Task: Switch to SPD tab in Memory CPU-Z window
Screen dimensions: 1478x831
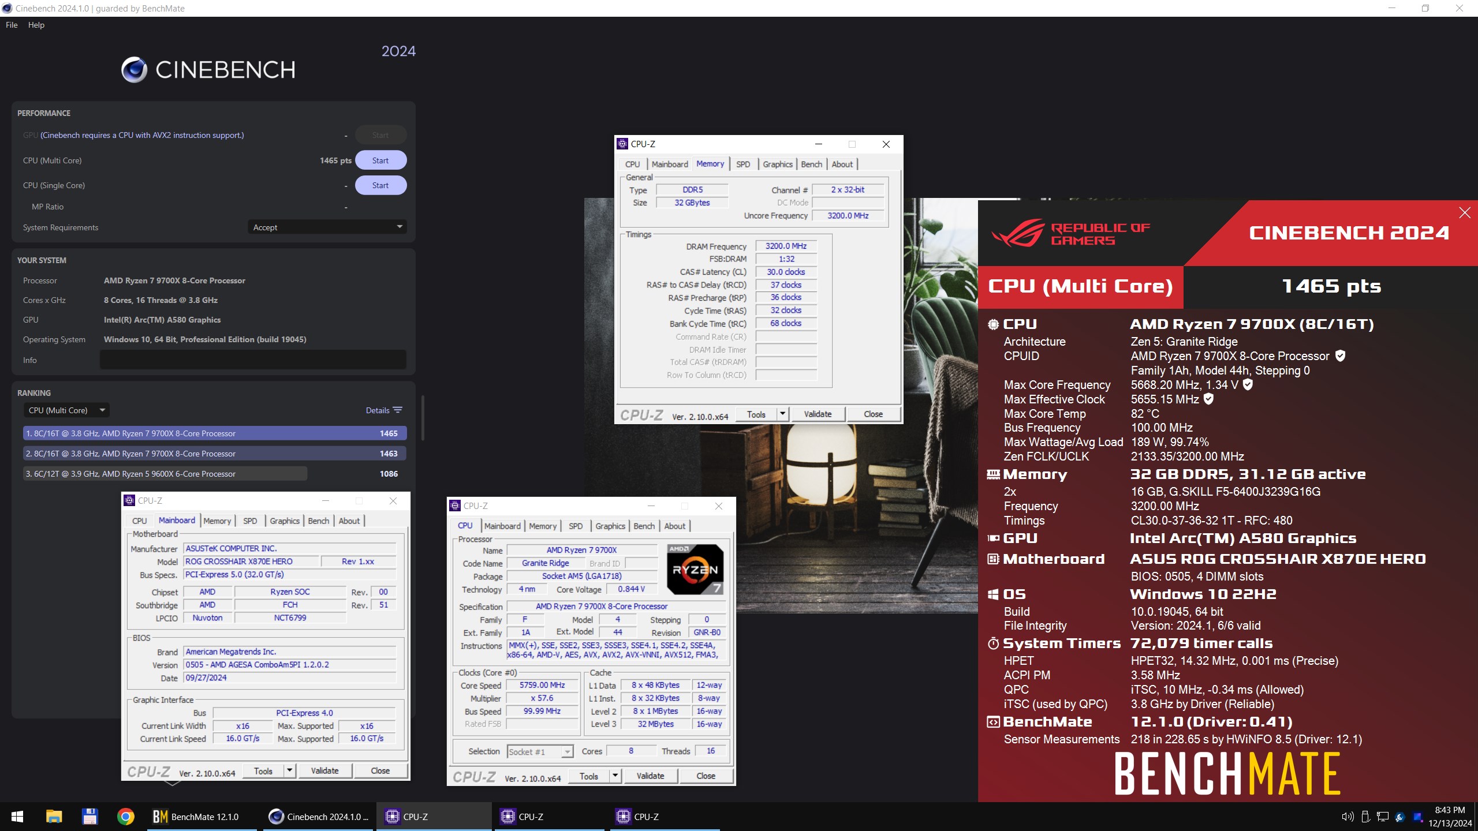Action: click(x=743, y=164)
